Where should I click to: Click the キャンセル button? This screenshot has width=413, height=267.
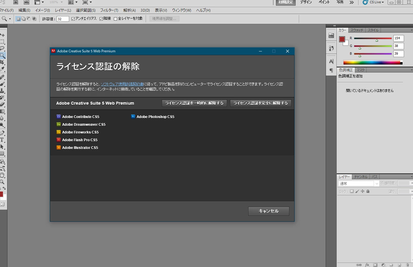(269, 211)
